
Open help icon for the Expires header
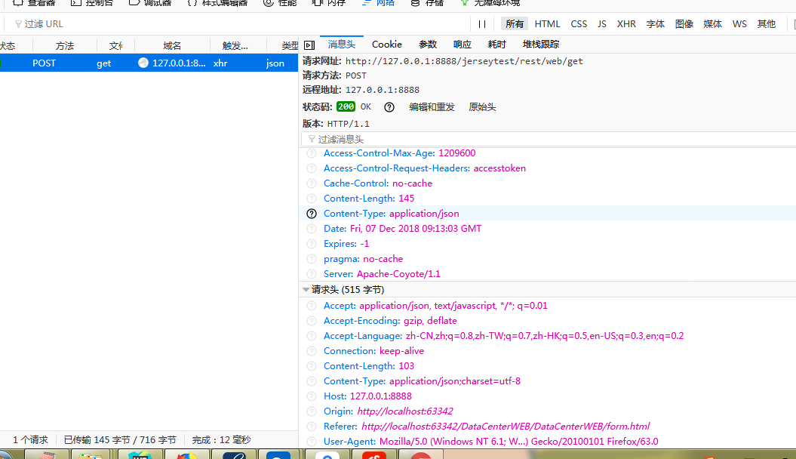click(x=312, y=244)
